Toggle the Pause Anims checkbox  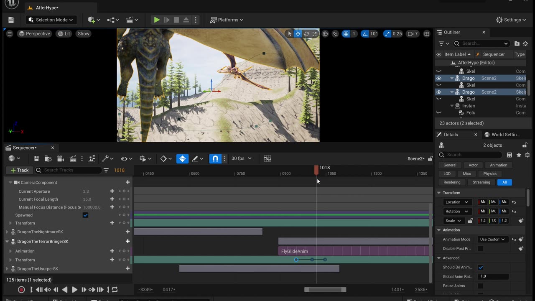tap(481, 286)
